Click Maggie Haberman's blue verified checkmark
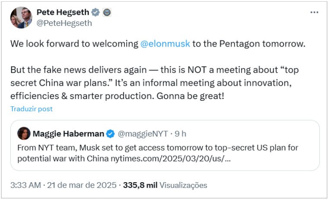Viewport: 331px width, 202px height. click(x=111, y=134)
